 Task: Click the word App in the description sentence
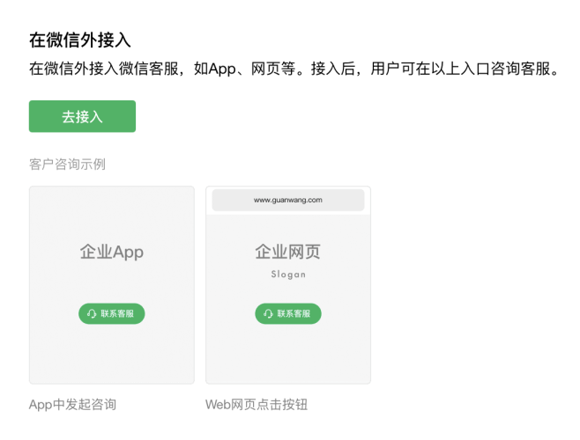pos(222,70)
